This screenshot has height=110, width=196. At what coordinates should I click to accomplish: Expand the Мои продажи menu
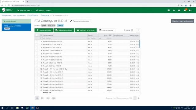pyautogui.click(x=44, y=10)
